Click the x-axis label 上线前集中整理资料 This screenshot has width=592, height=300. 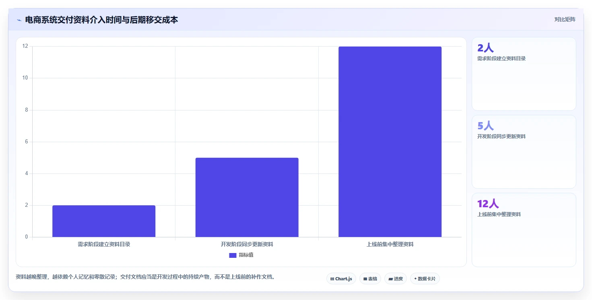pyautogui.click(x=390, y=244)
